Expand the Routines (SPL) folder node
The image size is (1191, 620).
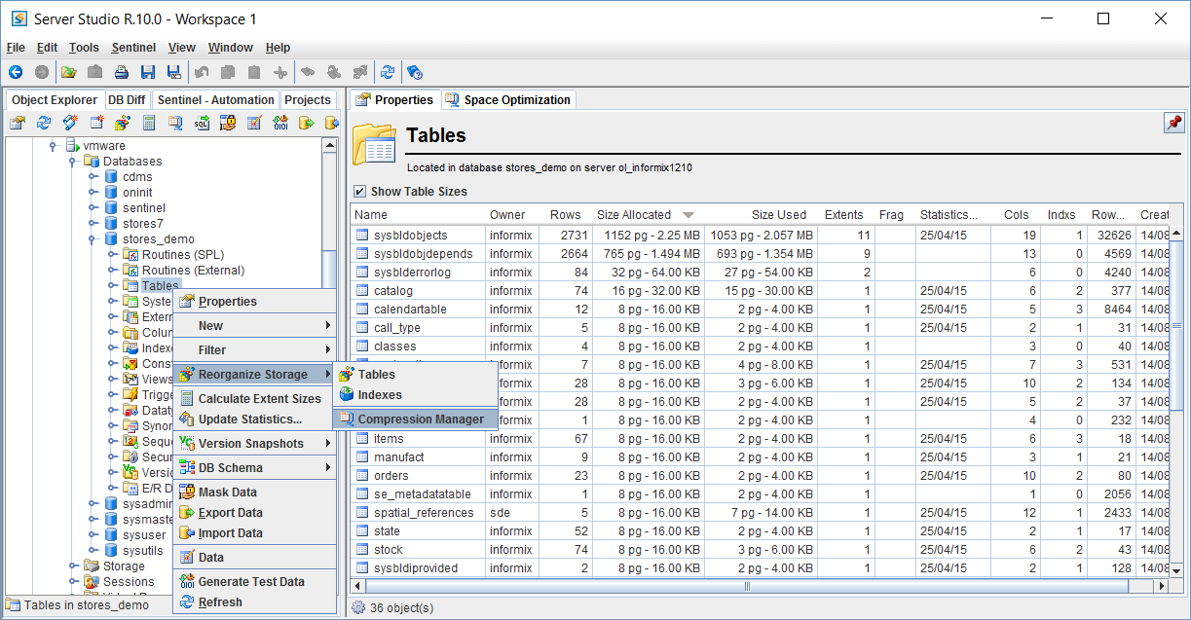point(113,255)
